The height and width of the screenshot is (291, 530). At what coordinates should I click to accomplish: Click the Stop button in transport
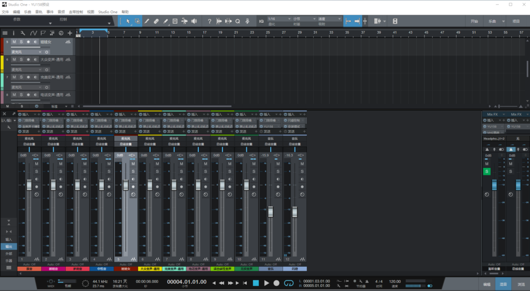click(x=256, y=283)
